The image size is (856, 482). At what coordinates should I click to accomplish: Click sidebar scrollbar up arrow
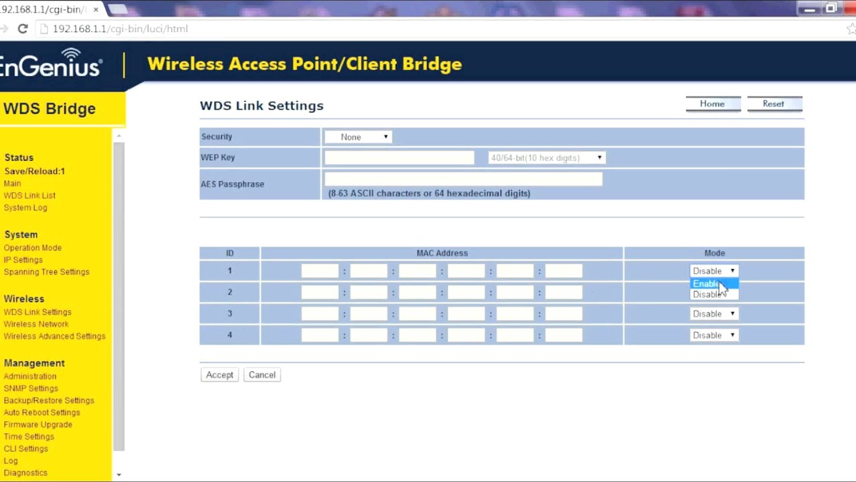click(x=118, y=136)
